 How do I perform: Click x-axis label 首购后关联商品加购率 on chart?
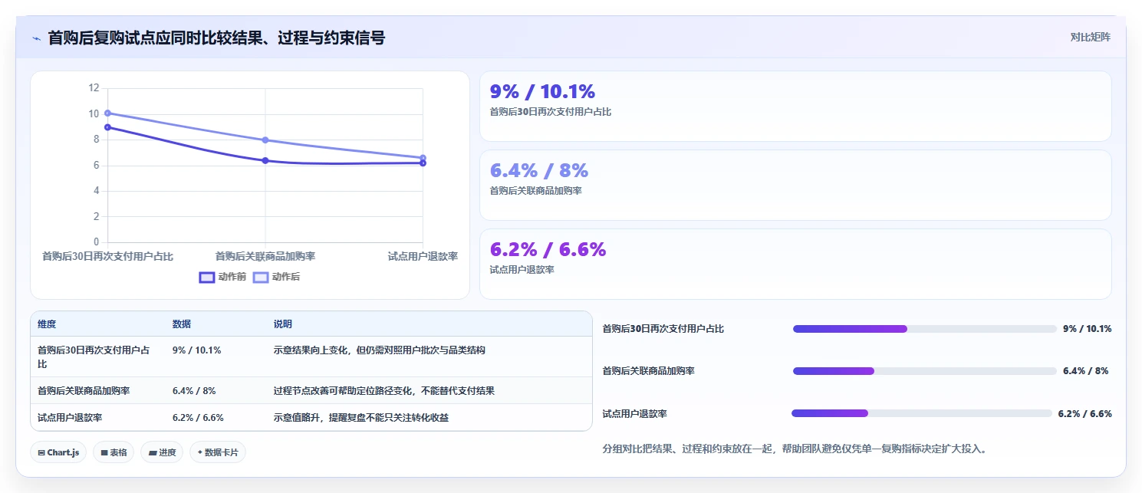[x=265, y=256]
